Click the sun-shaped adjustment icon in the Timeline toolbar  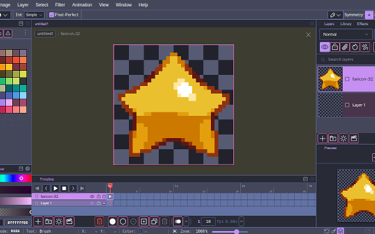[x=59, y=222]
